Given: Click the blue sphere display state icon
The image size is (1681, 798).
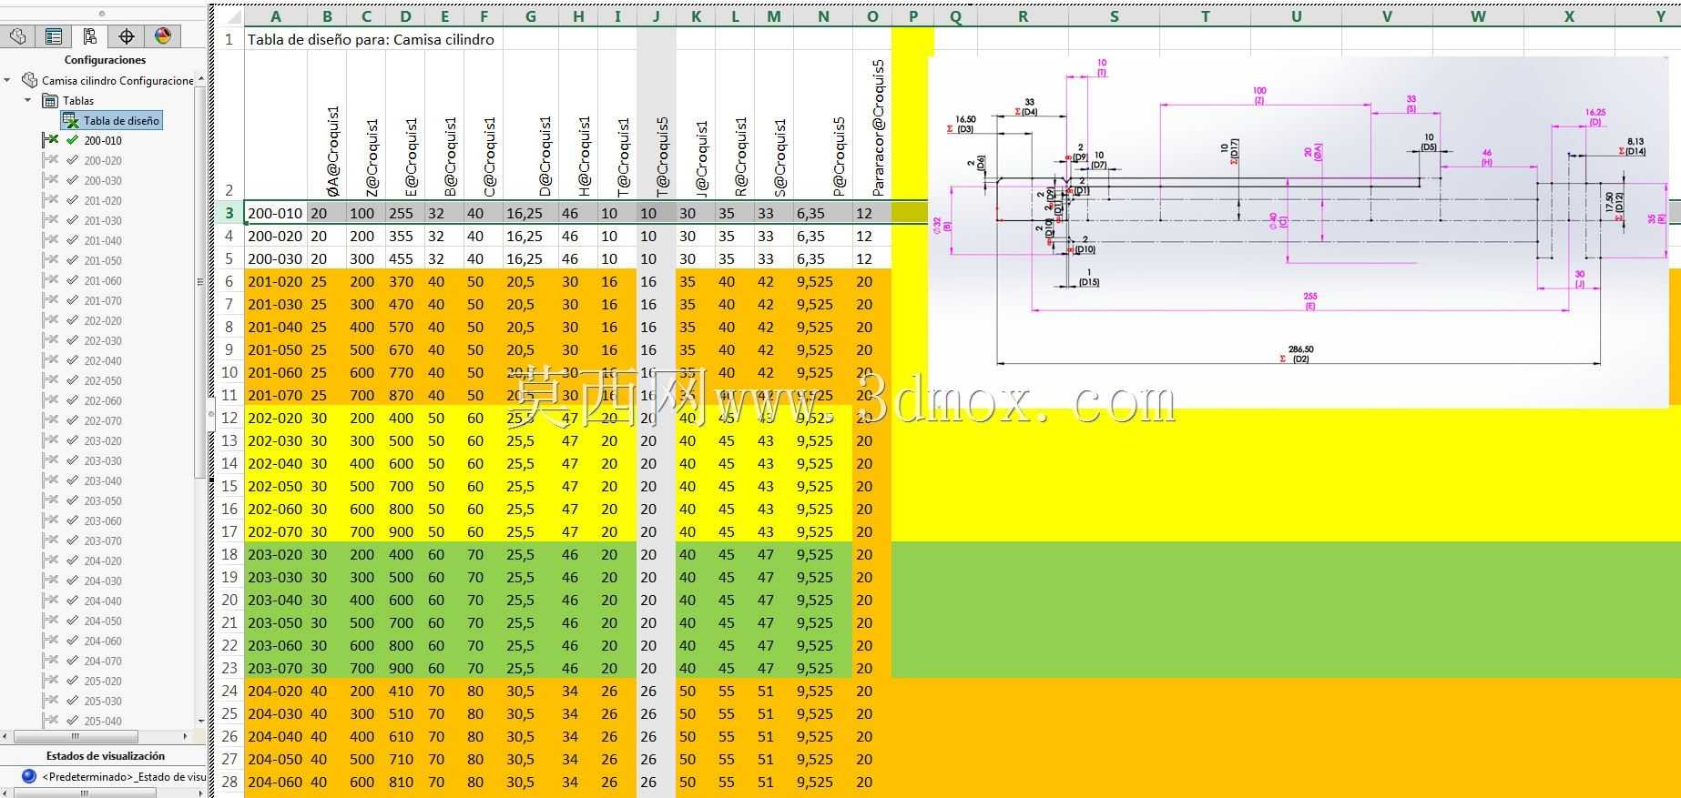Looking at the screenshot, I should click(28, 776).
